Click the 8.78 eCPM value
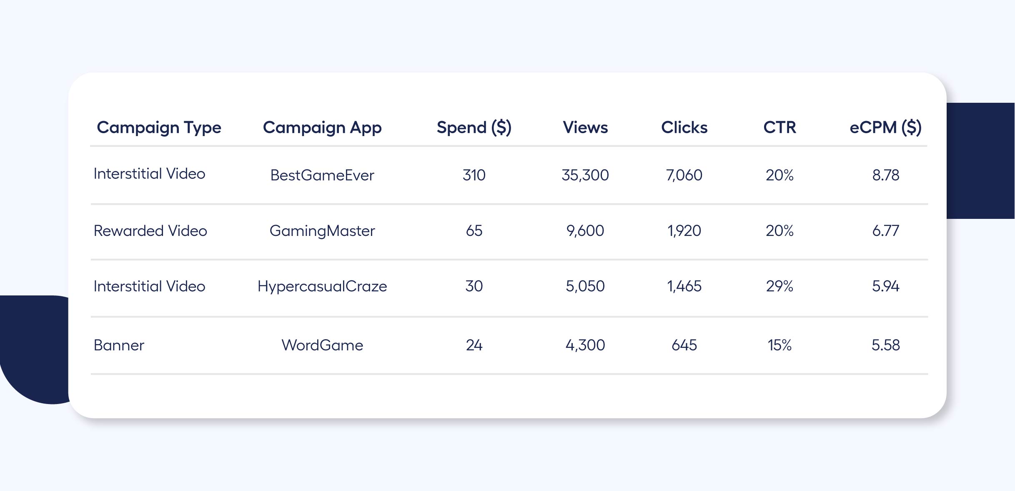This screenshot has height=491, width=1015. pyautogui.click(x=885, y=175)
